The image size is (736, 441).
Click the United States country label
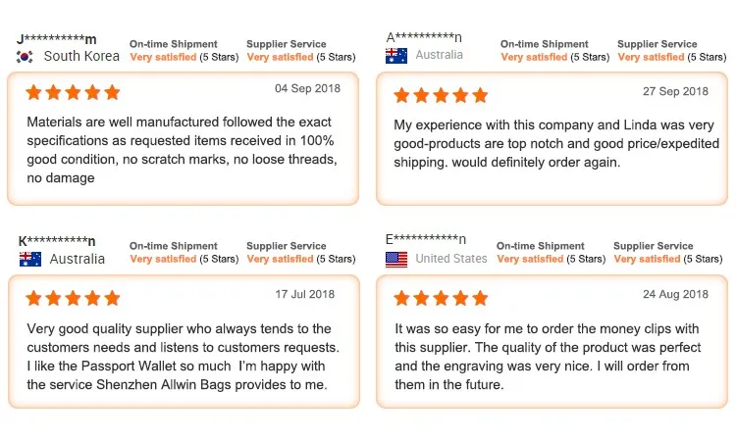(451, 258)
